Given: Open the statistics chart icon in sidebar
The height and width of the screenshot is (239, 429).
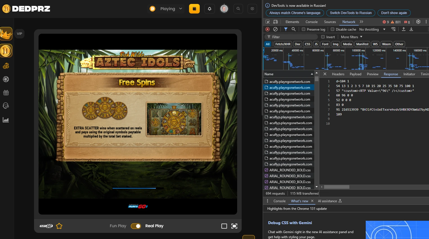Looking at the screenshot, I should pos(6,120).
